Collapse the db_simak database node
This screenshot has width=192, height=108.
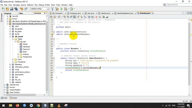tap(10, 37)
